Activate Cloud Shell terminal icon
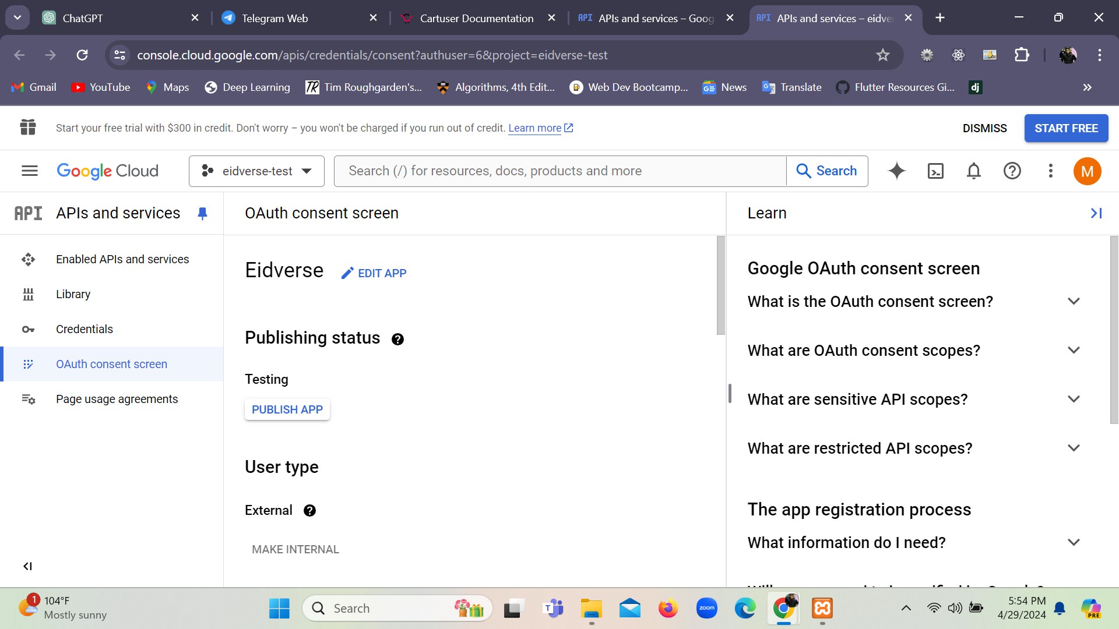This screenshot has width=1119, height=629. pos(935,171)
